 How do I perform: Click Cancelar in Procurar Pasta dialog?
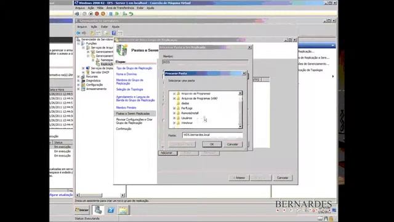[233, 144]
